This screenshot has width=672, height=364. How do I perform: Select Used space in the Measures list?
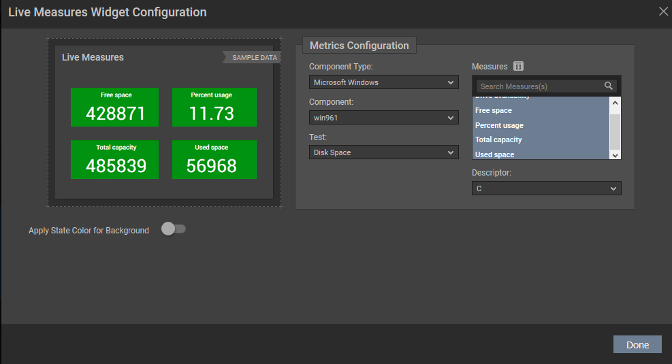click(541, 154)
